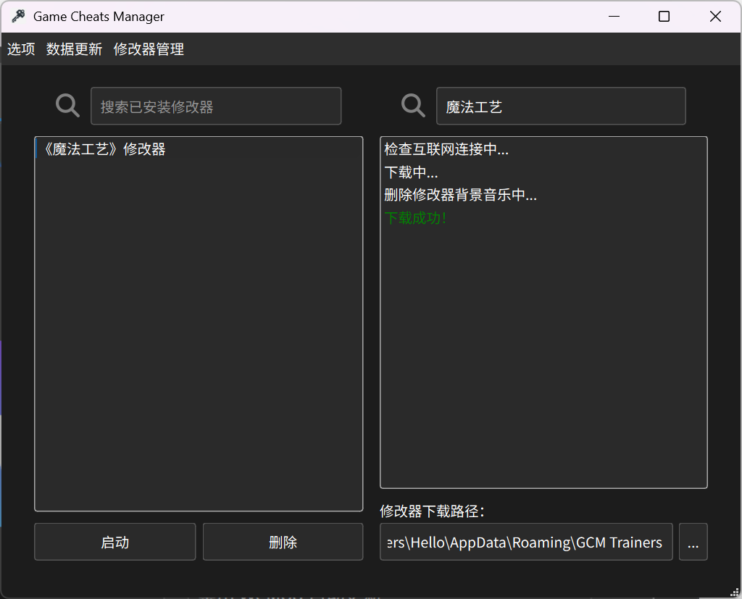The image size is (742, 599).
Task: Click the green 下载成功! status message
Action: [x=415, y=217]
